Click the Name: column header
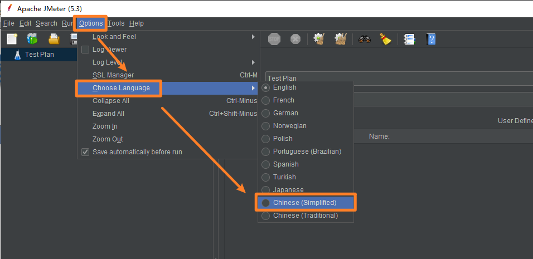This screenshot has width=533, height=259. coord(379,136)
